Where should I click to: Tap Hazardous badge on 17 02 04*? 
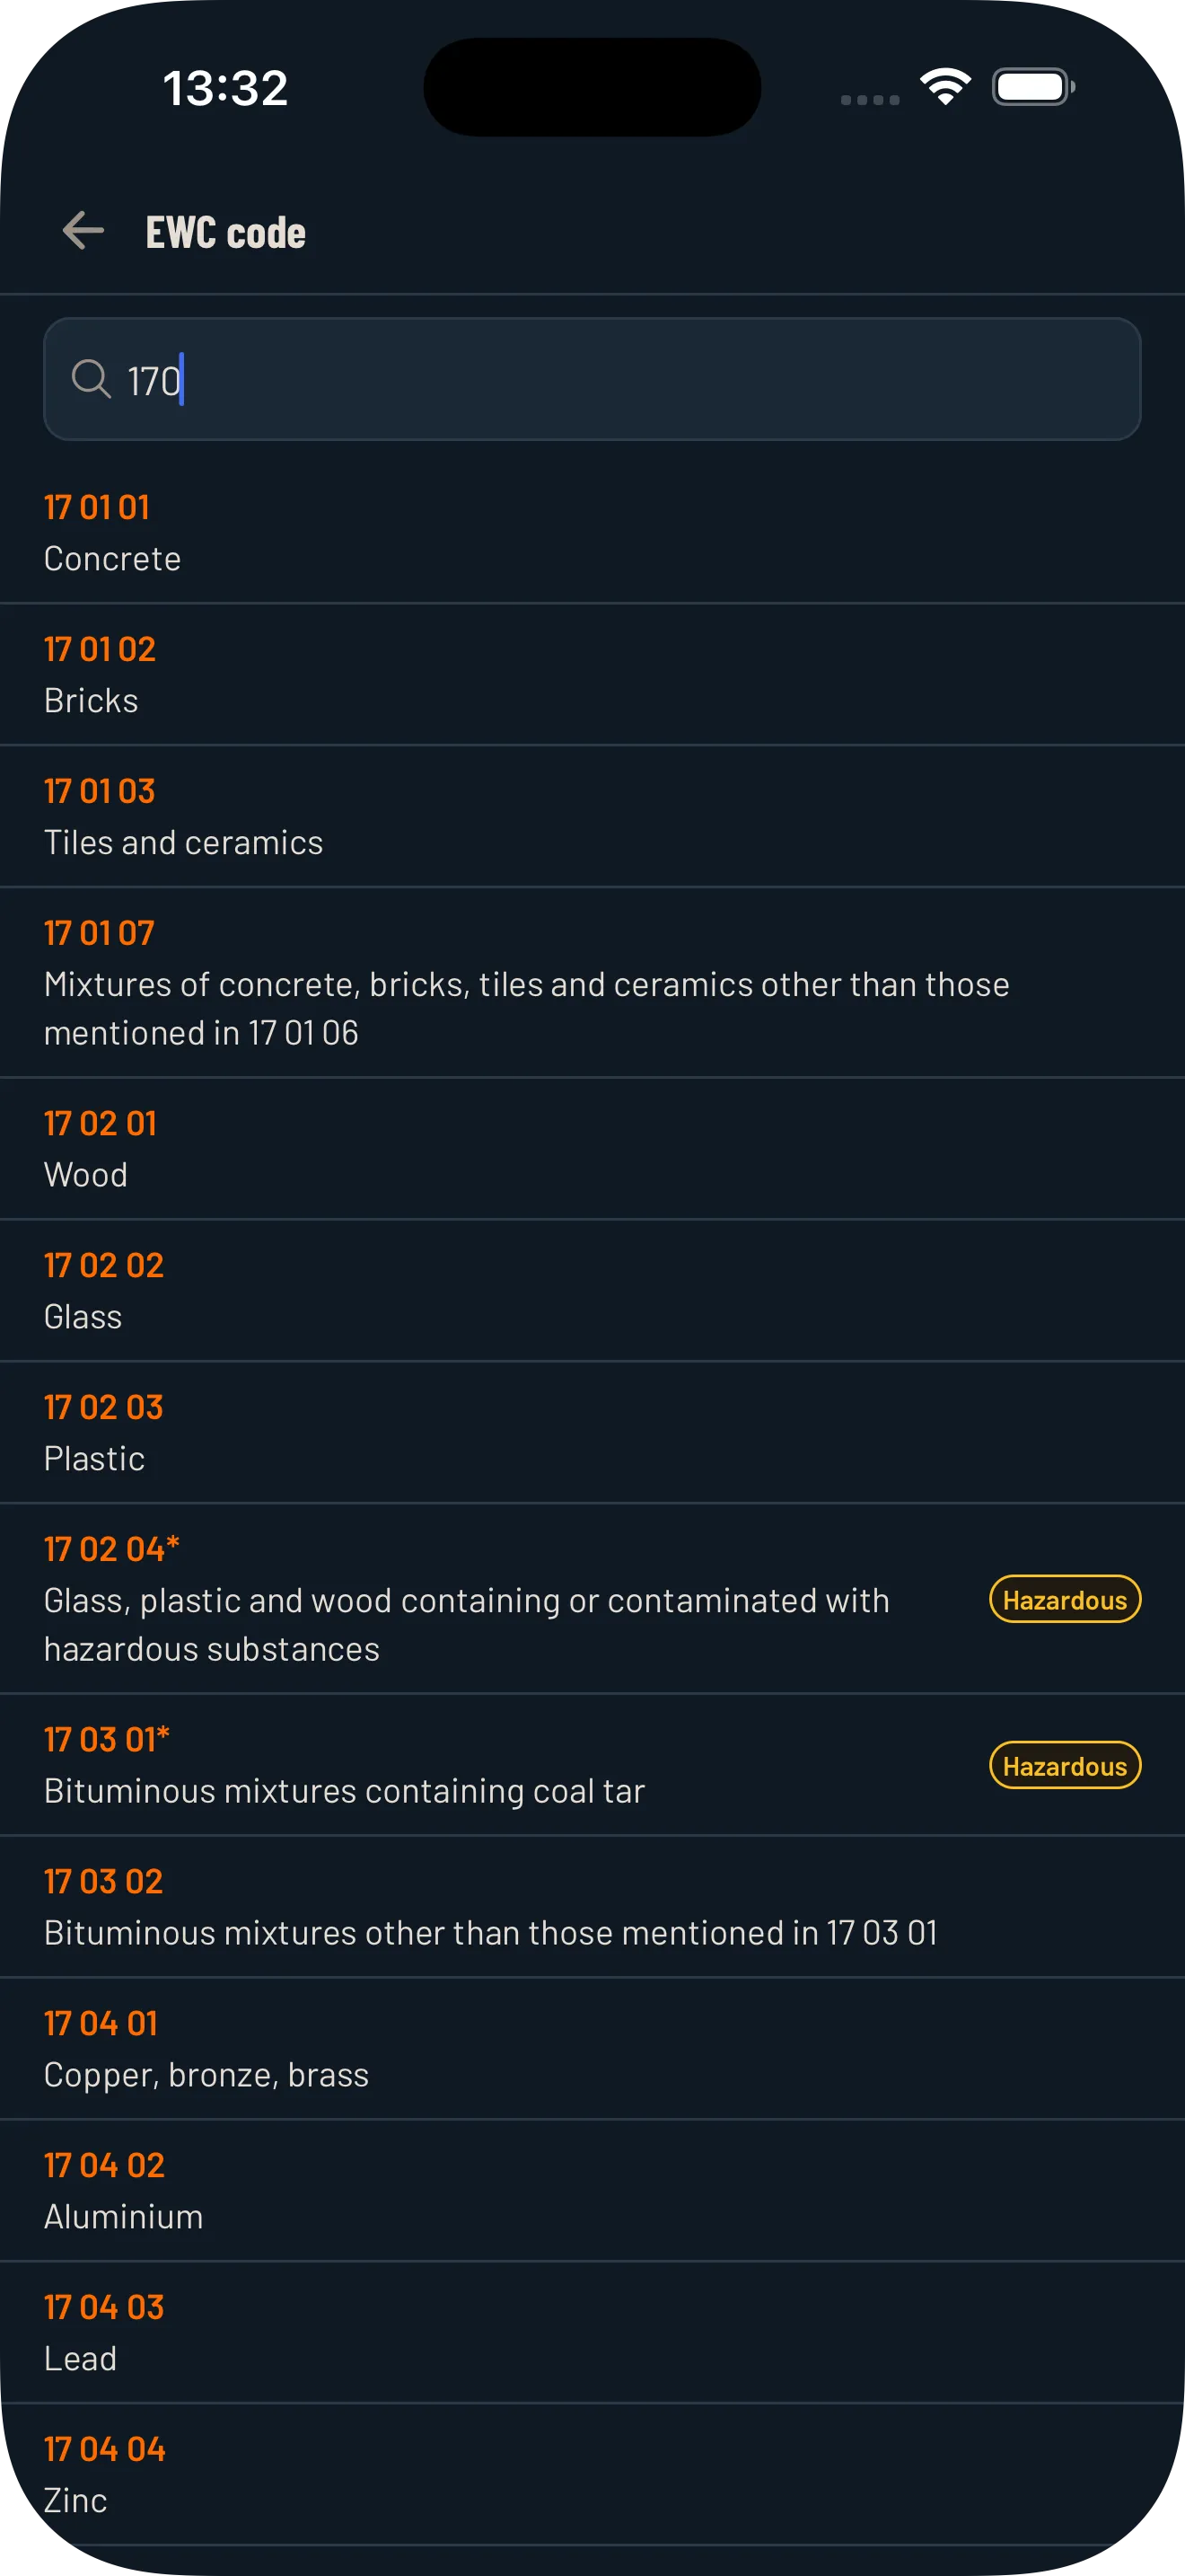click(1065, 1599)
